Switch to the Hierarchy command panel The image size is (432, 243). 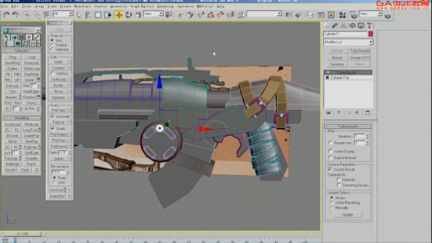tap(344, 25)
